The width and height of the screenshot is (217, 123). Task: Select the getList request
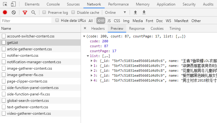click(12, 43)
